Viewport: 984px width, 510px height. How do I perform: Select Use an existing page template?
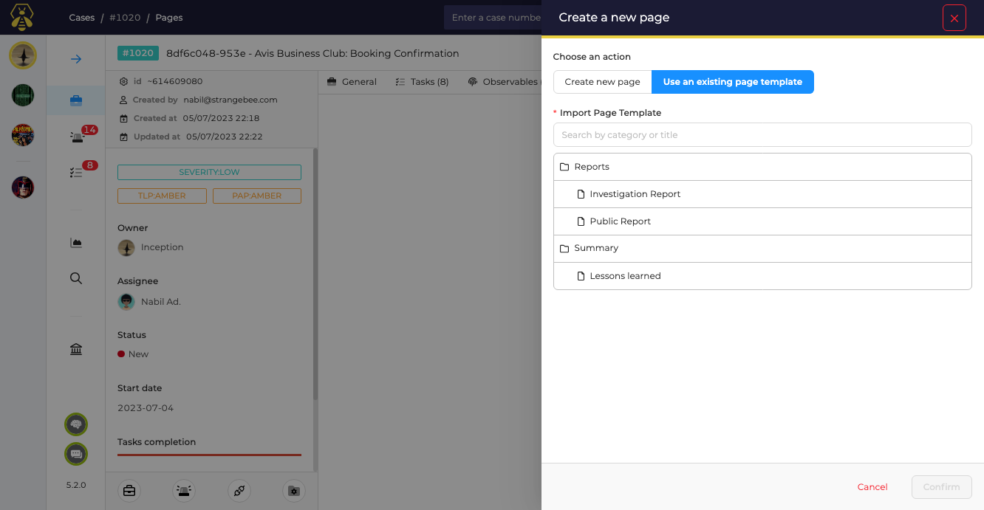click(x=732, y=82)
